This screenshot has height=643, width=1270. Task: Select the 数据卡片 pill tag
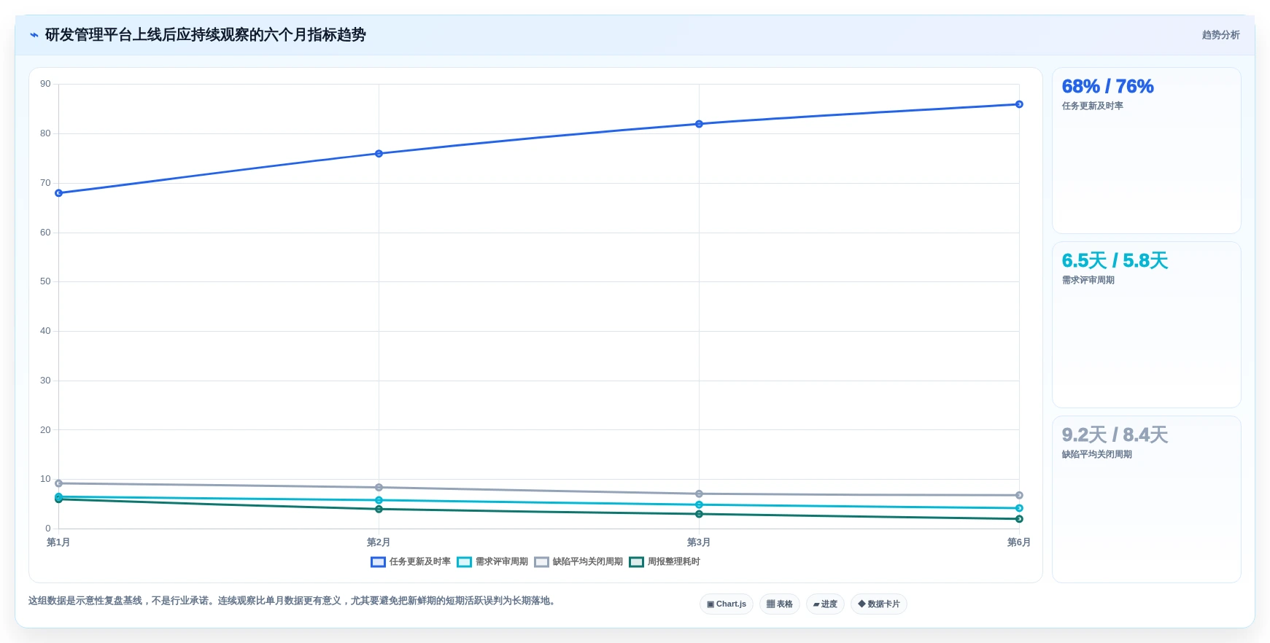pyautogui.click(x=879, y=604)
